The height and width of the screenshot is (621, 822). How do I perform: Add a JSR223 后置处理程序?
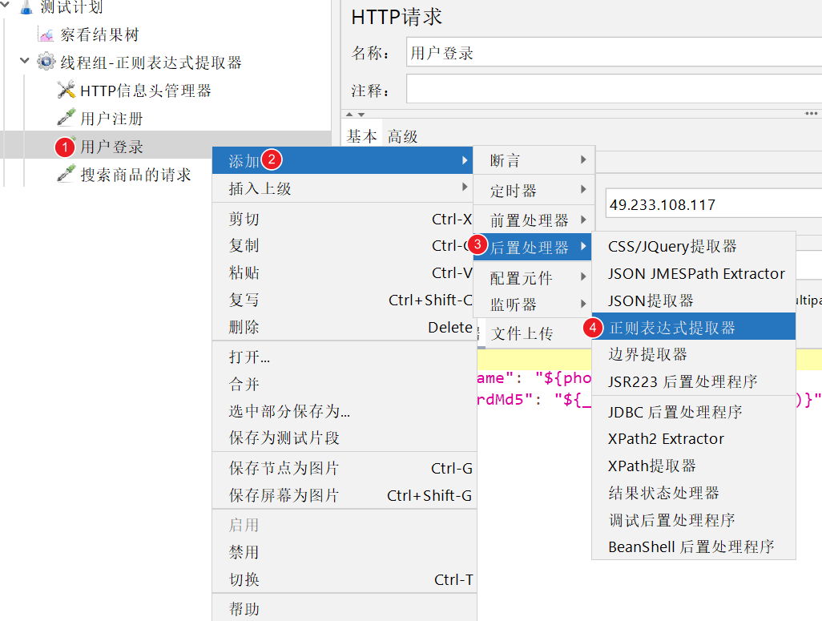[x=694, y=381]
